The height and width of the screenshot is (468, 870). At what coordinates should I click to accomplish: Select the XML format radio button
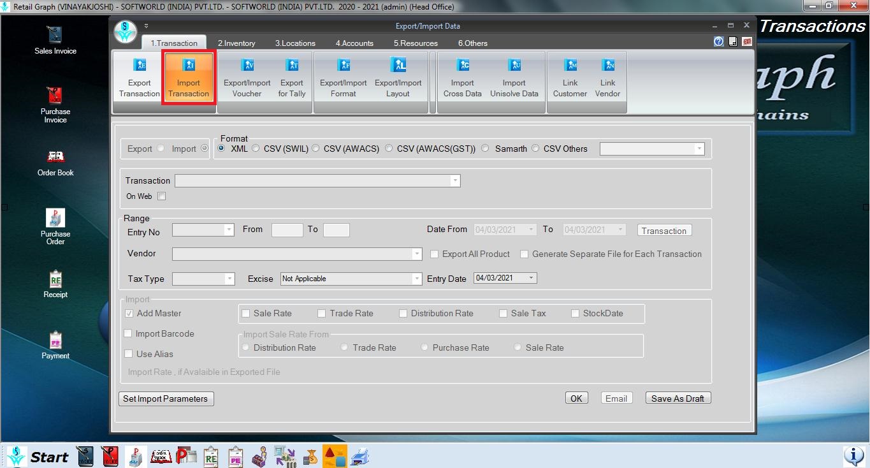click(221, 149)
